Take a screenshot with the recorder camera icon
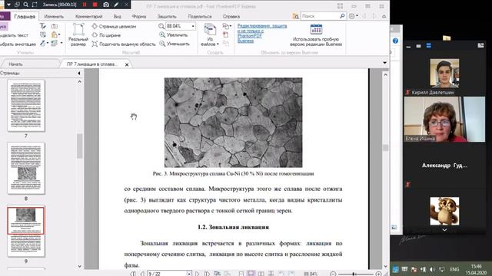Image resolution: width=492 pixels, height=276 pixels. click(x=106, y=5)
